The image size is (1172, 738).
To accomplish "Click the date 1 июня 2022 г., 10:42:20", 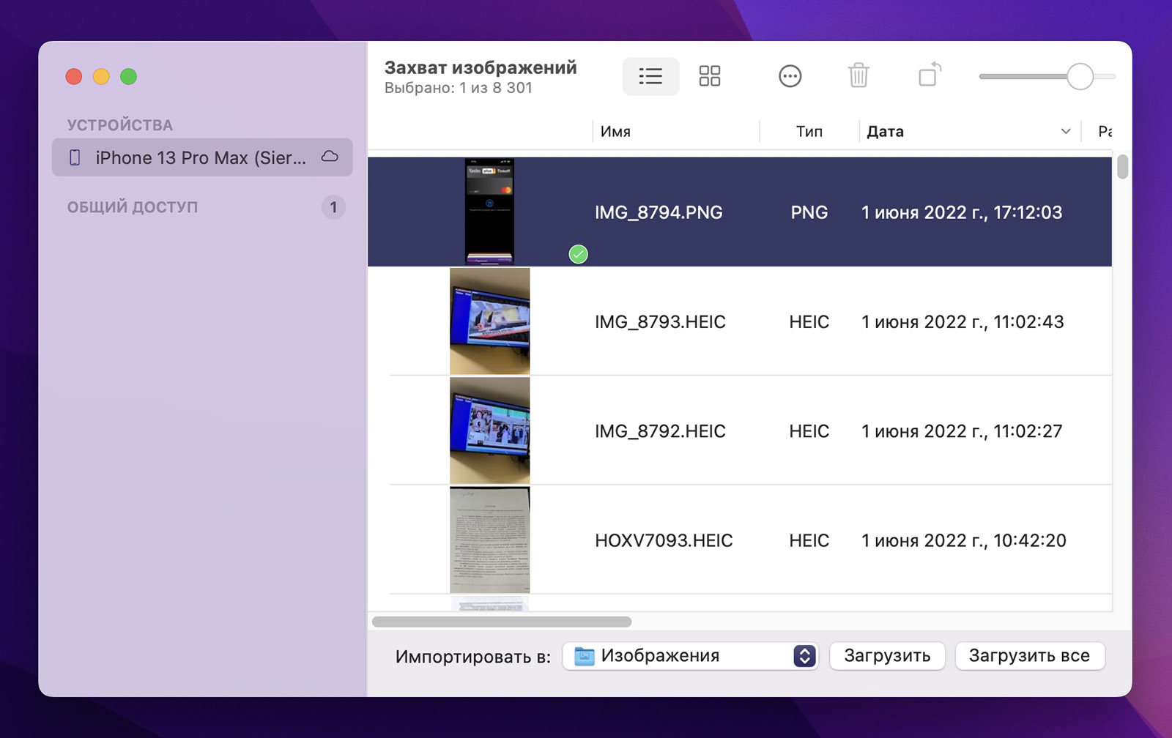I will click(964, 541).
